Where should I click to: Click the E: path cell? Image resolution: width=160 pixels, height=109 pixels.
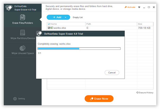tap(88, 28)
